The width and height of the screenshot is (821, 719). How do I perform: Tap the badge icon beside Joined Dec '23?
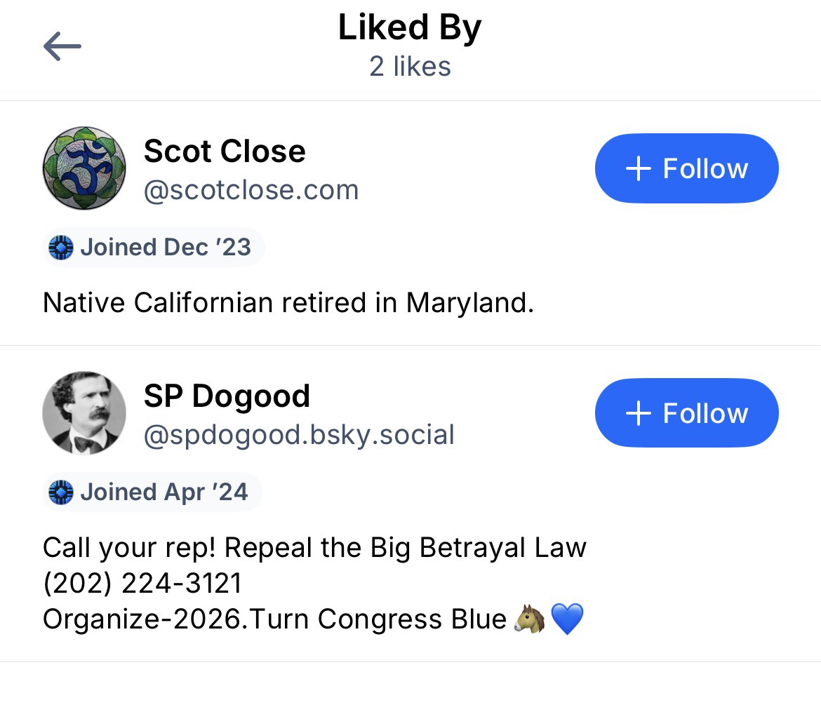click(61, 248)
